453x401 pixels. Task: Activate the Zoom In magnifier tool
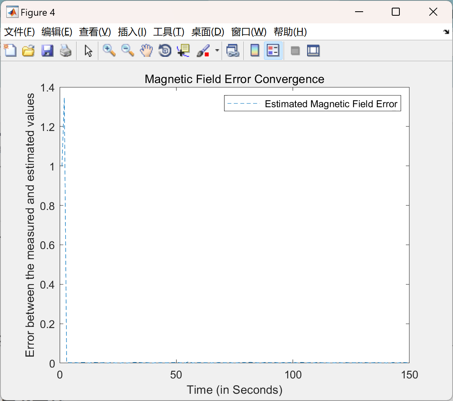(x=109, y=50)
